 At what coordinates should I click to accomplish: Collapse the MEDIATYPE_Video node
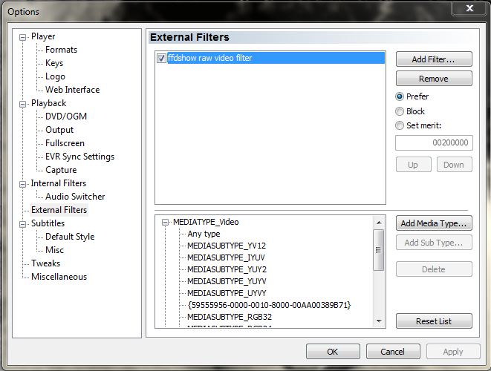165,222
